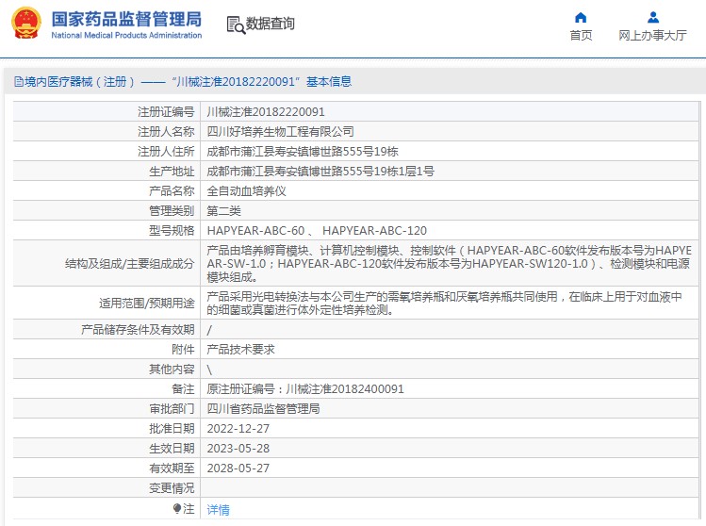Select management category 第二类
706x526 pixels.
(x=223, y=211)
